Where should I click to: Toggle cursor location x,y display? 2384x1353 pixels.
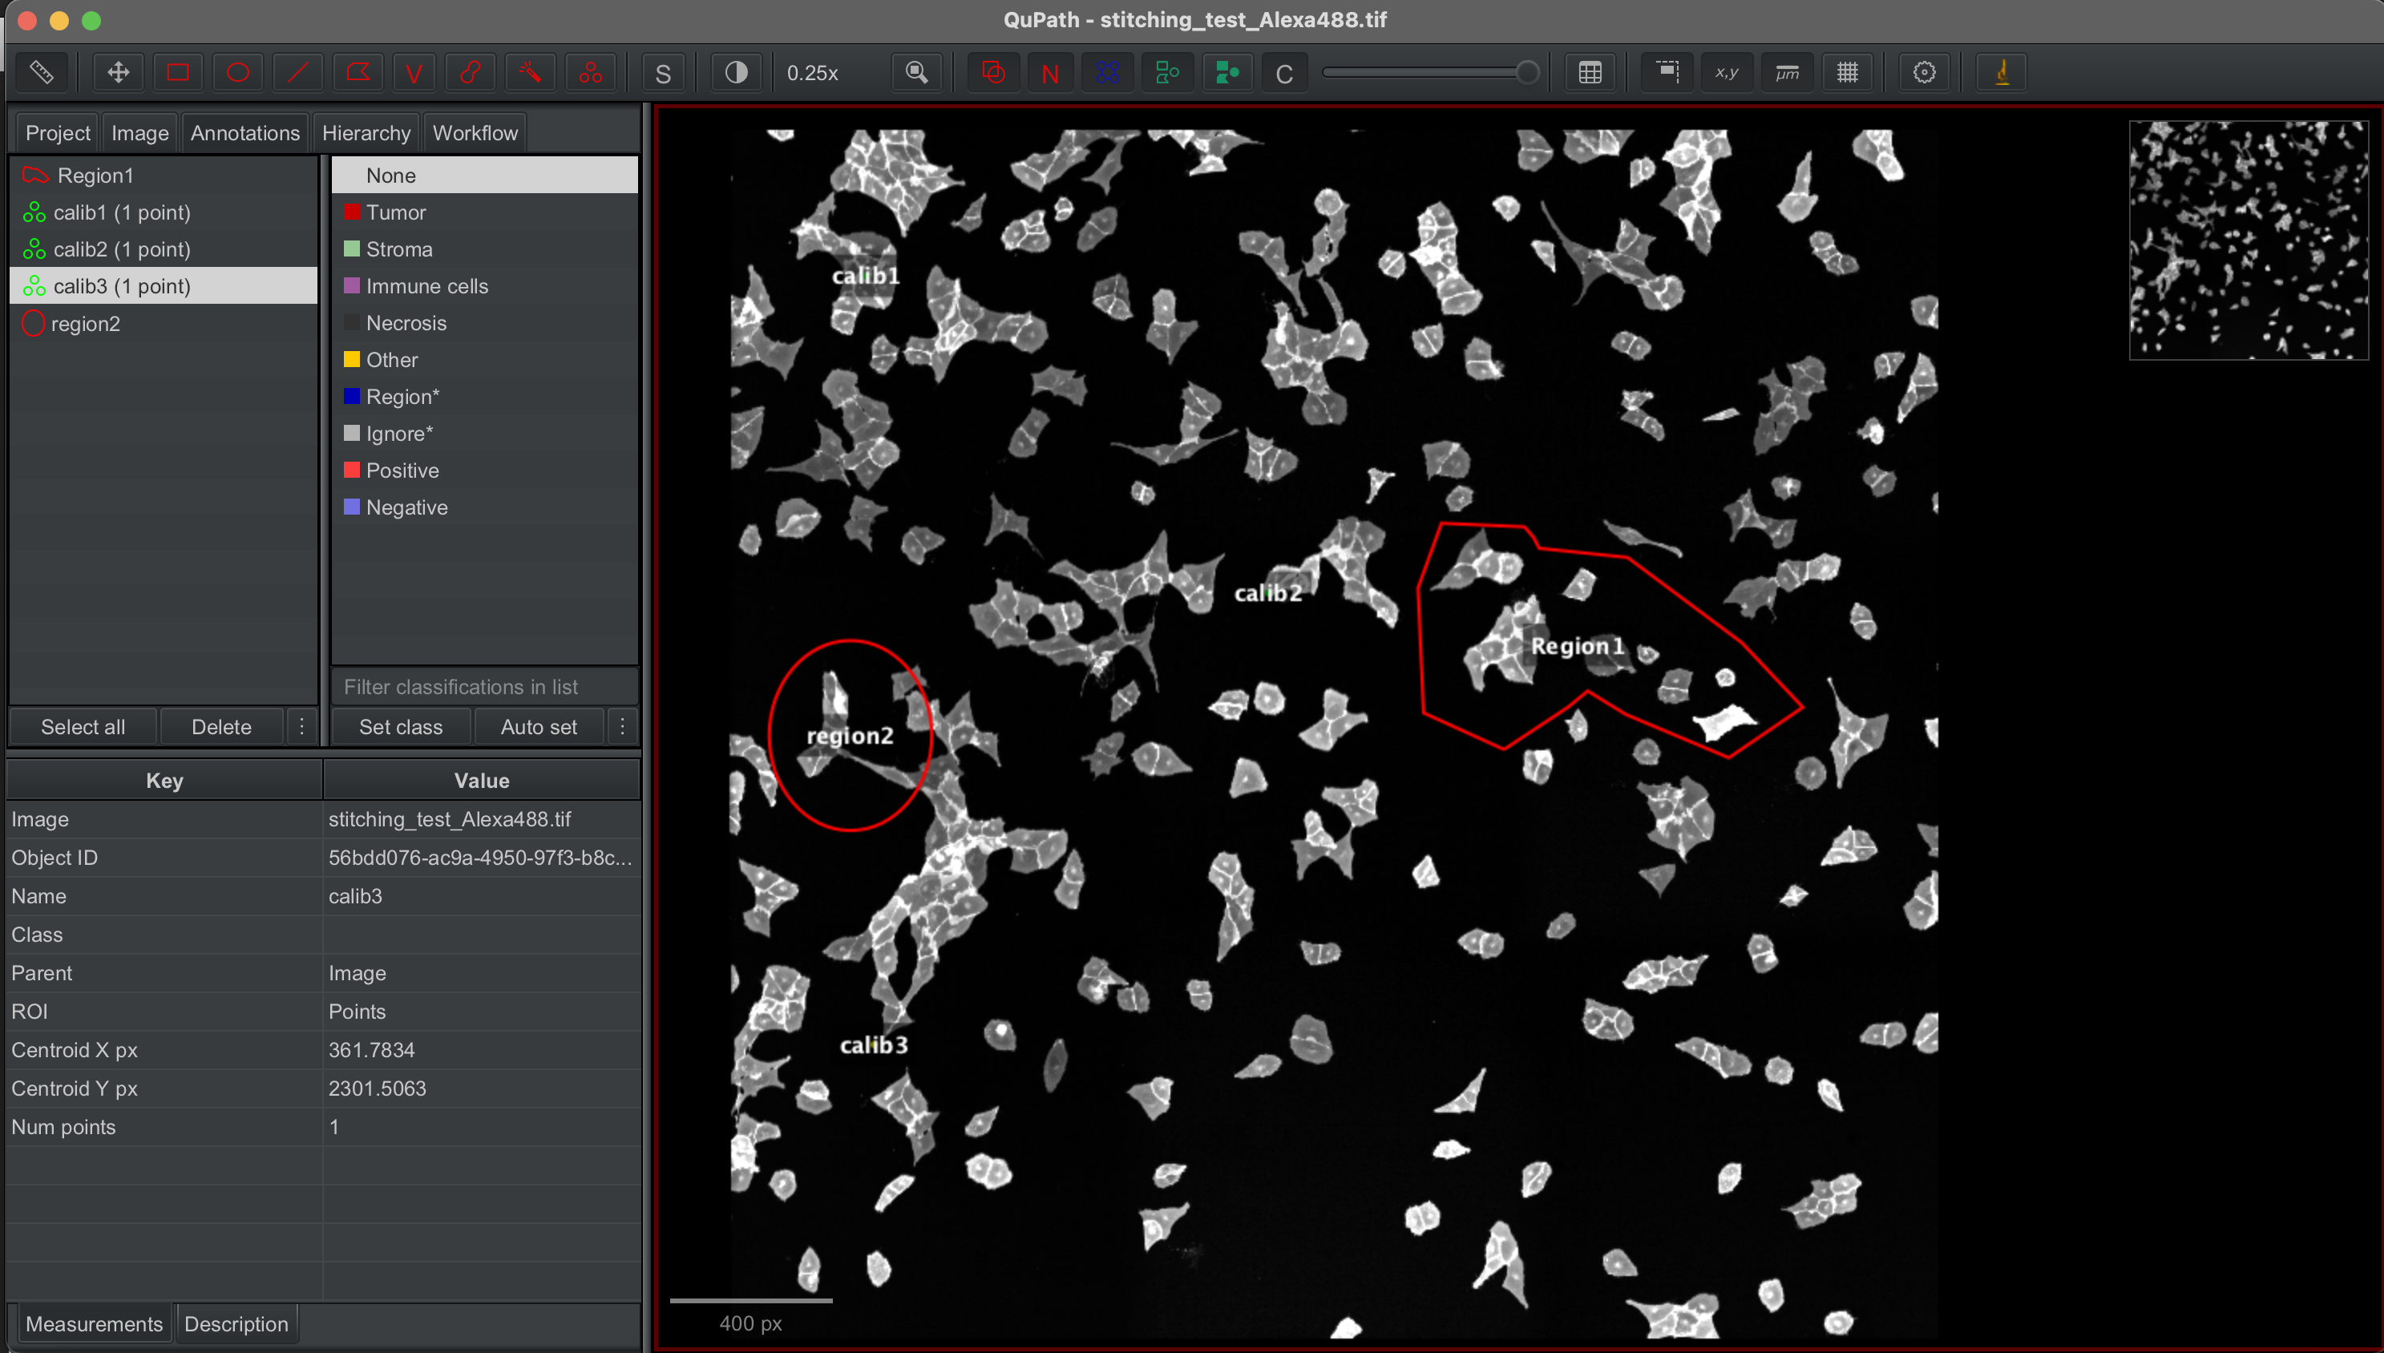pyautogui.click(x=1727, y=72)
